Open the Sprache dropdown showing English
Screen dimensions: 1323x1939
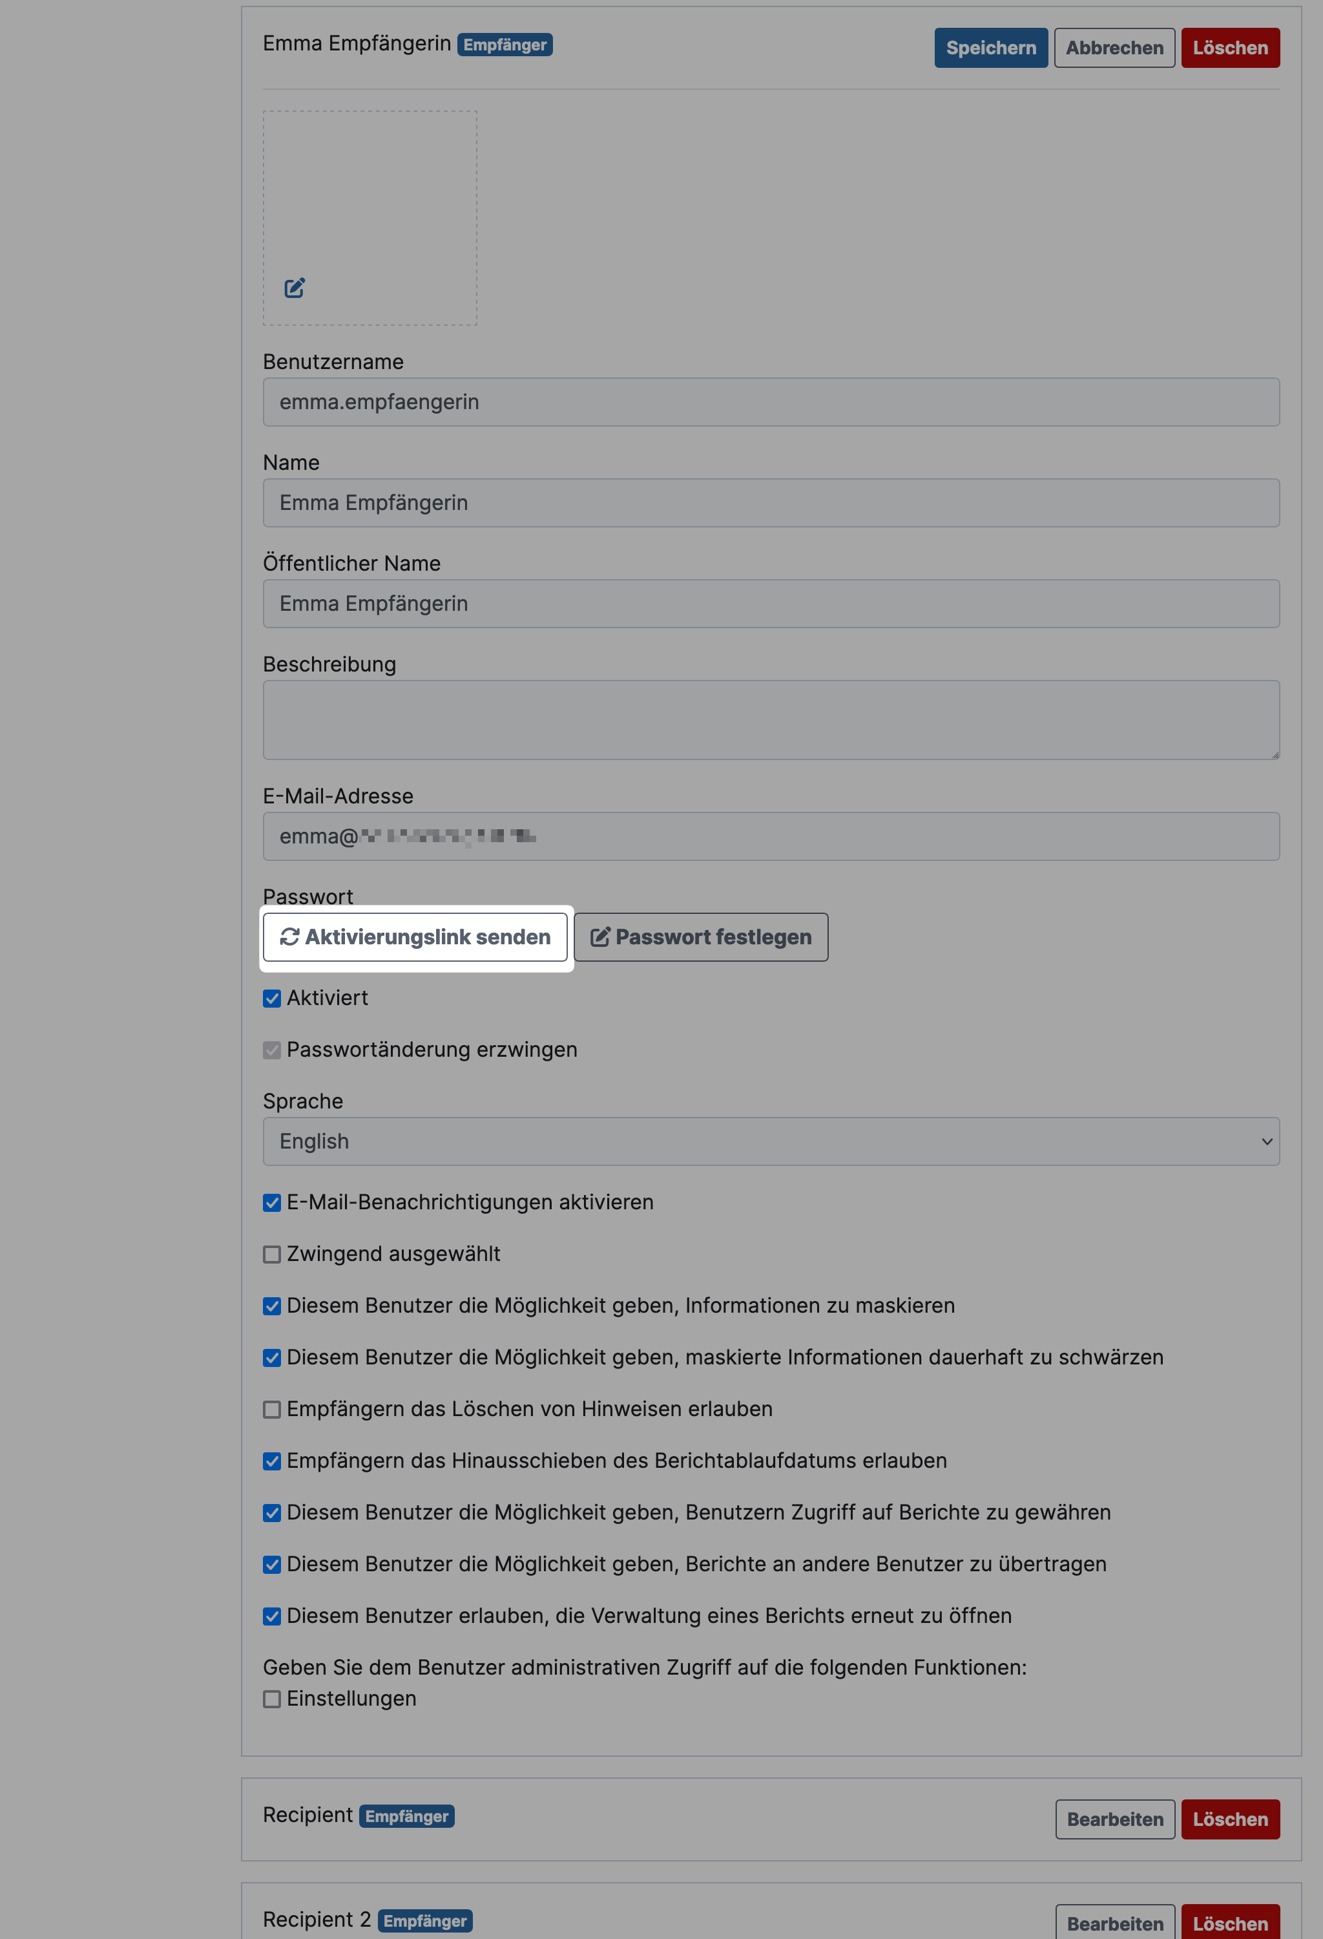(x=771, y=1141)
